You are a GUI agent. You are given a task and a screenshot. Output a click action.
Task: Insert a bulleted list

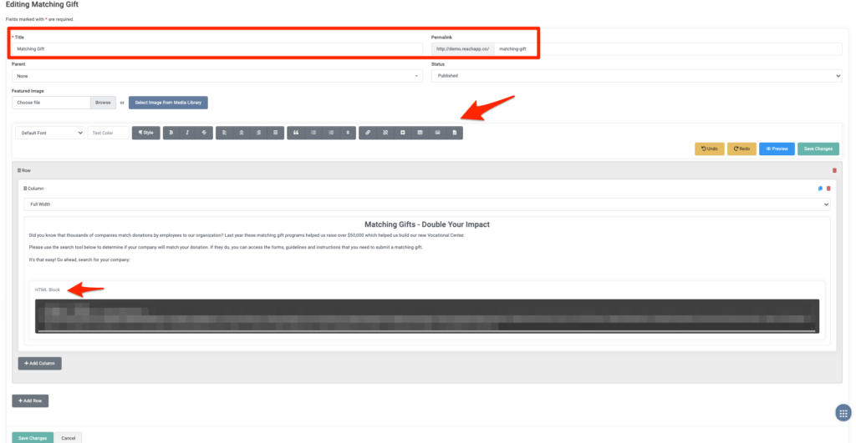pos(313,133)
